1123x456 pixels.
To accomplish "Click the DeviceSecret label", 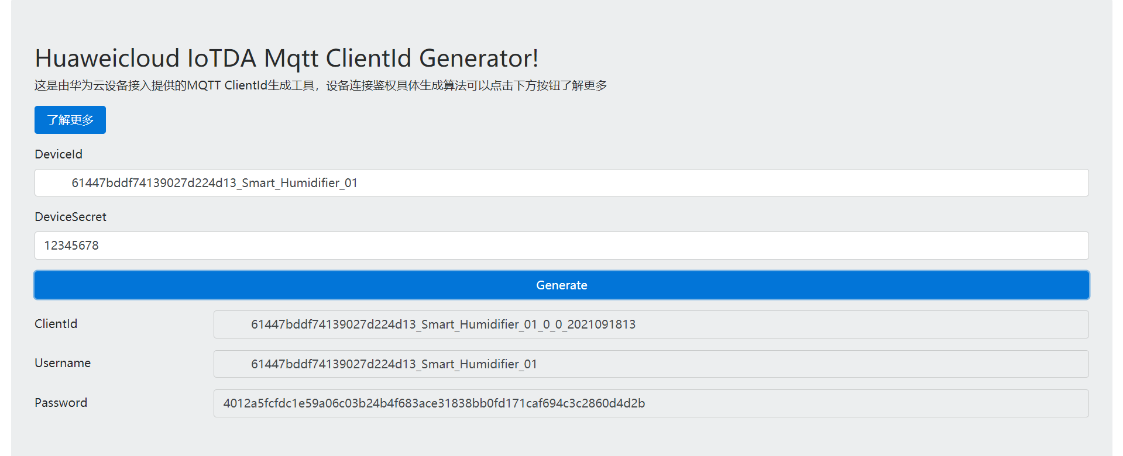I will tap(70, 217).
